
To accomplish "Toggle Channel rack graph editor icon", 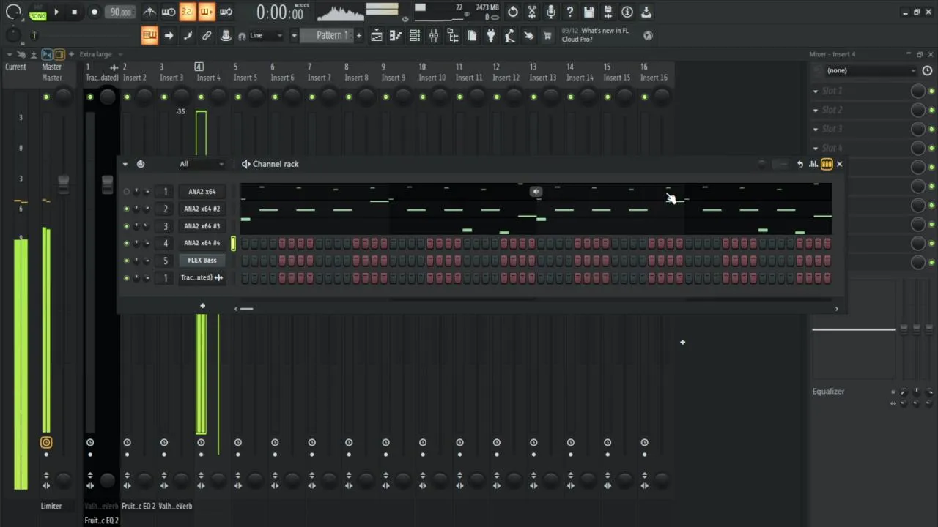I will (813, 164).
